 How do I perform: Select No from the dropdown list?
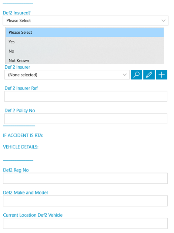pyautogui.click(x=85, y=51)
